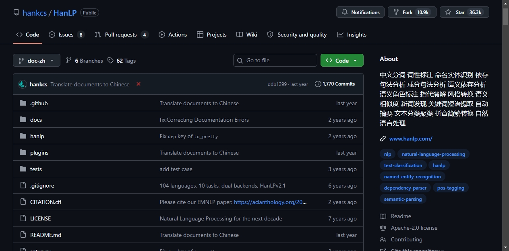Image resolution: width=509 pixels, height=251 pixels.
Task: Click the dependency-parser topic tag
Action: [405, 188]
